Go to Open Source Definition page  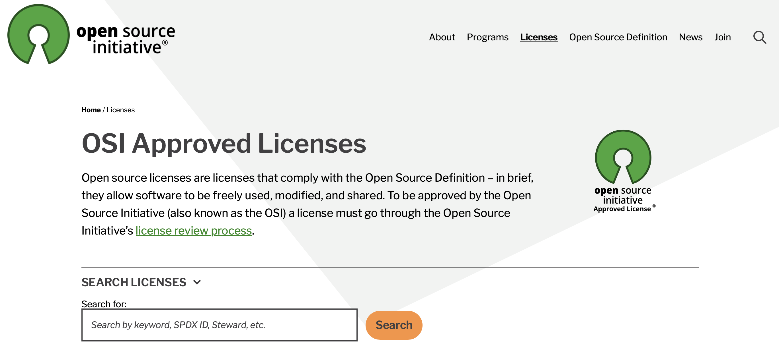pyautogui.click(x=618, y=37)
